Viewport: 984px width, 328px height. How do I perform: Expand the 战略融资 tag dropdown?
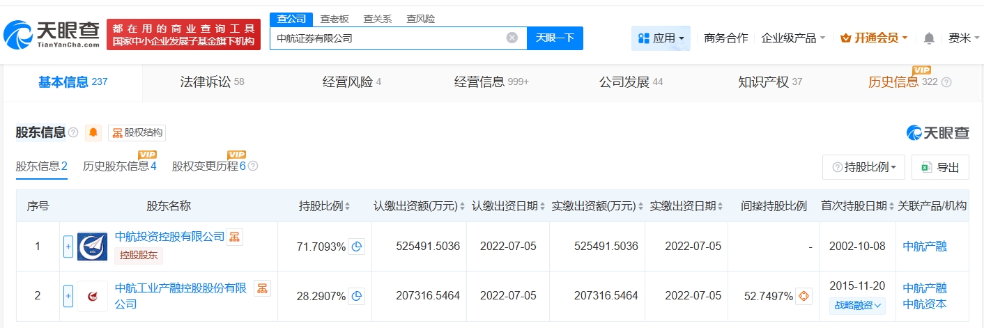click(x=857, y=305)
